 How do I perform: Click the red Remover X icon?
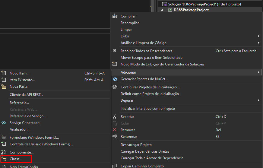pyautogui.click(x=115, y=130)
